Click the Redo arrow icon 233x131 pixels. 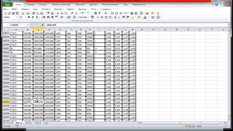tap(88, 13)
